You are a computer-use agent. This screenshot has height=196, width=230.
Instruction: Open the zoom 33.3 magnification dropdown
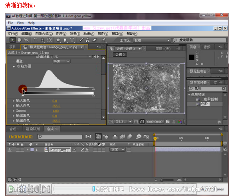click(x=123, y=122)
